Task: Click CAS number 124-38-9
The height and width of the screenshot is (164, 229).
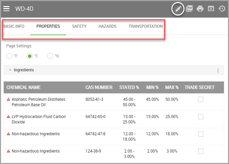Action: [93, 151]
